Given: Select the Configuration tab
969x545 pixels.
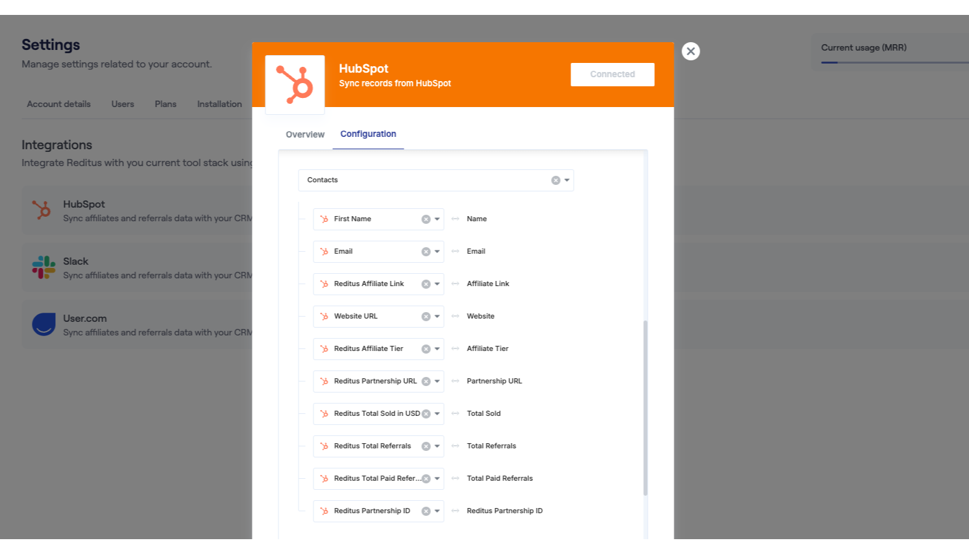Looking at the screenshot, I should pos(368,134).
